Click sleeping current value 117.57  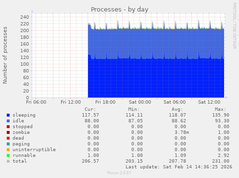click(x=90, y=115)
